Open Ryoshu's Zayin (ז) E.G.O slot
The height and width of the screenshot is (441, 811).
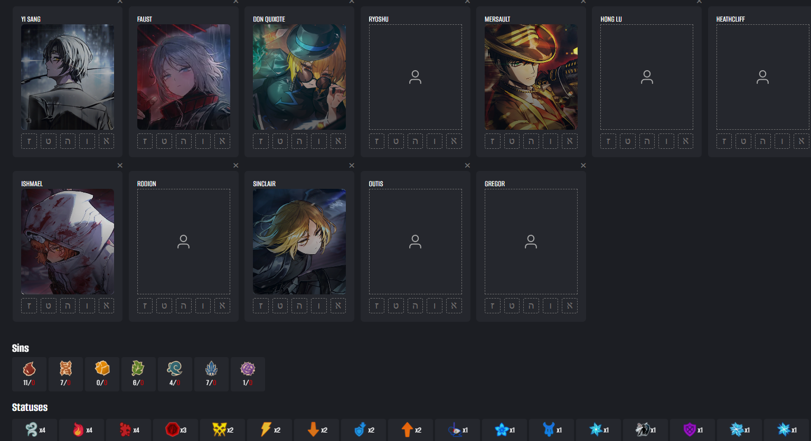pyautogui.click(x=377, y=141)
